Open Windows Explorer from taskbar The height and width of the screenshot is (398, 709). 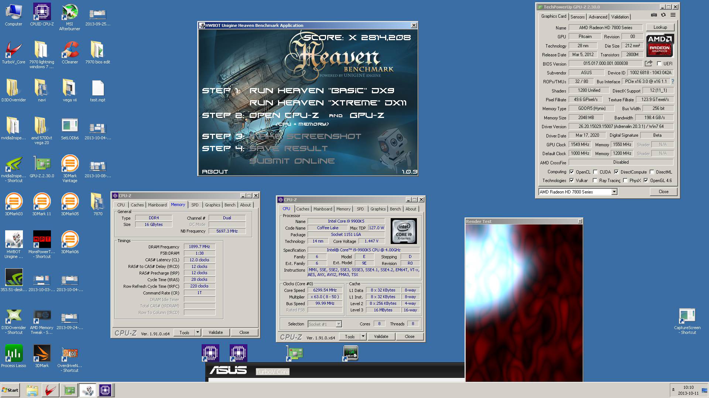[32, 390]
